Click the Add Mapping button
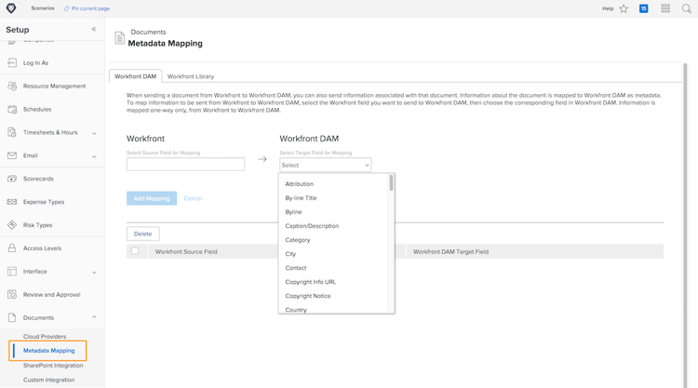This screenshot has width=698, height=388. point(152,198)
